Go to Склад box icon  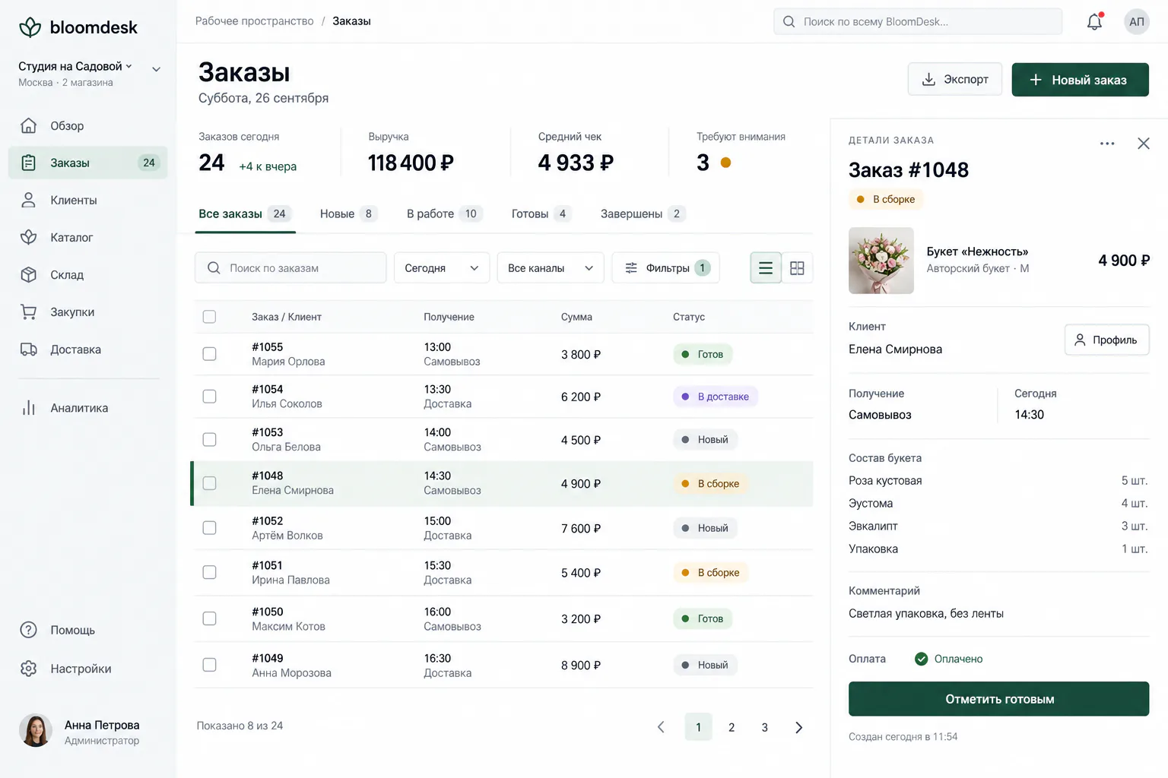pyautogui.click(x=28, y=274)
